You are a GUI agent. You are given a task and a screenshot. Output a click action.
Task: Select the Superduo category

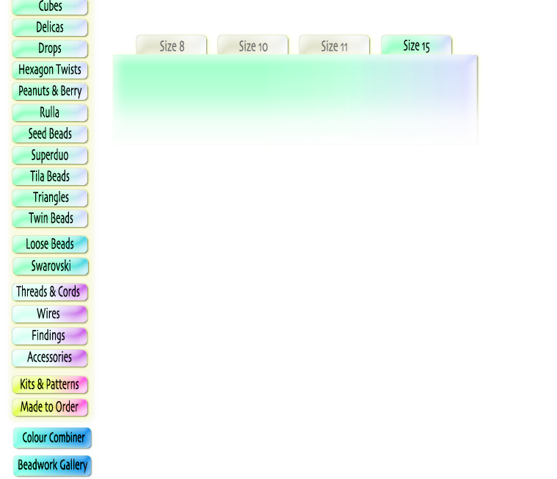pyautogui.click(x=50, y=156)
